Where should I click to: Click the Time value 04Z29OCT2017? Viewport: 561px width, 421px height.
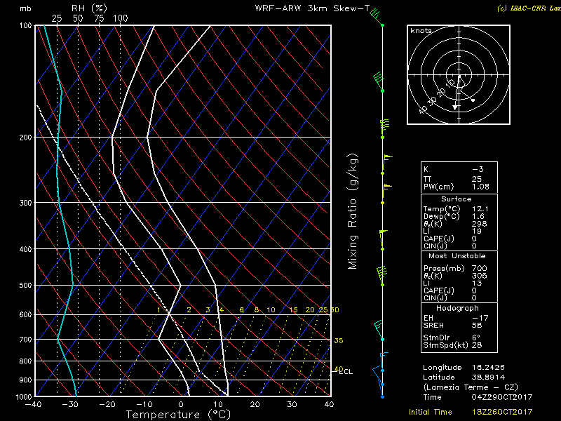click(x=502, y=397)
